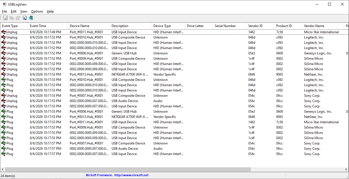Open Properties via the toolbar icon
Screen dimensions: 349x179
[x=18, y=18]
